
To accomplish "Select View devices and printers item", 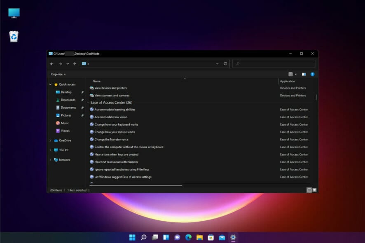I will (110, 88).
